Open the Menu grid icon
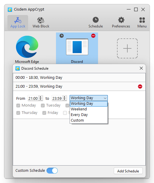Image resolution: width=154 pixels, height=183 pixels. coord(142,23)
